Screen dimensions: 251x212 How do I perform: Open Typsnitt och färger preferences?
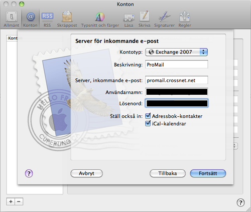click(x=100, y=19)
